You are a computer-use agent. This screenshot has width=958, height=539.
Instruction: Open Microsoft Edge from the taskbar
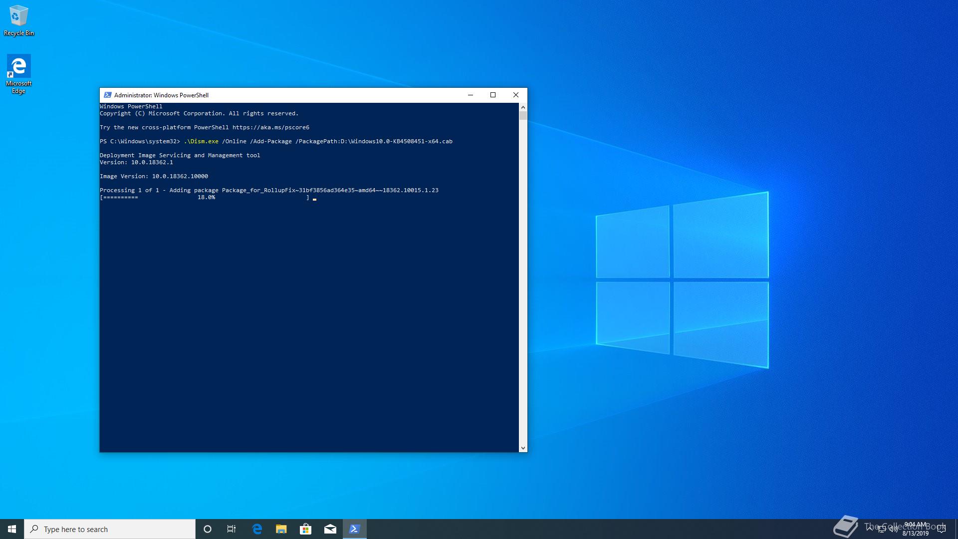tap(257, 529)
